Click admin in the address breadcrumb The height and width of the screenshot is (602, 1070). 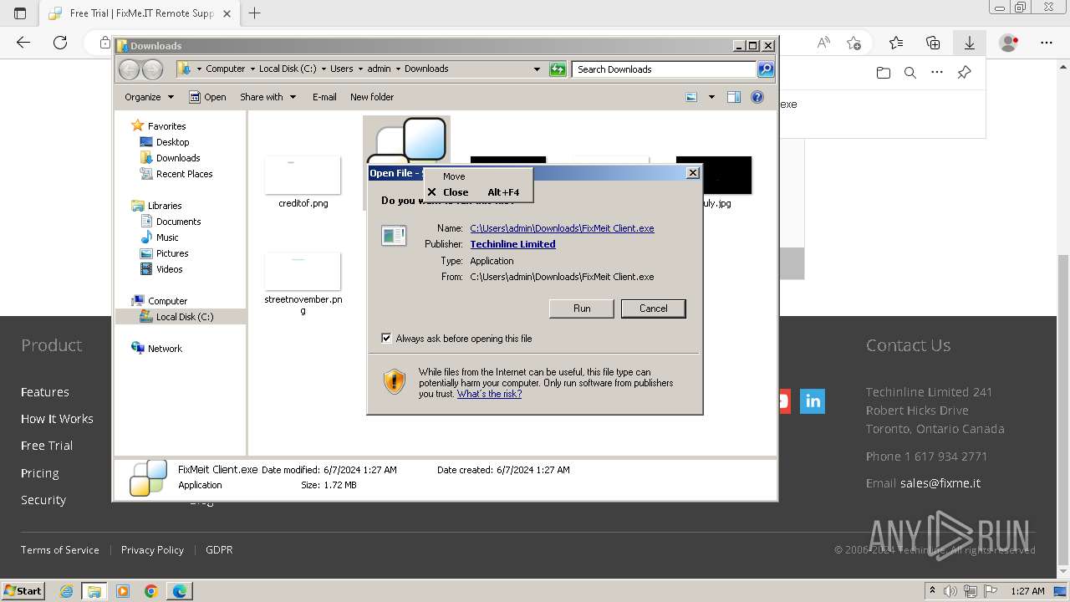pyautogui.click(x=379, y=69)
